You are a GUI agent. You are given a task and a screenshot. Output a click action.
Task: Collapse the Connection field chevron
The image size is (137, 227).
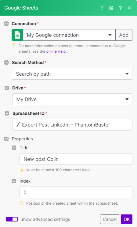(x=6, y=24)
